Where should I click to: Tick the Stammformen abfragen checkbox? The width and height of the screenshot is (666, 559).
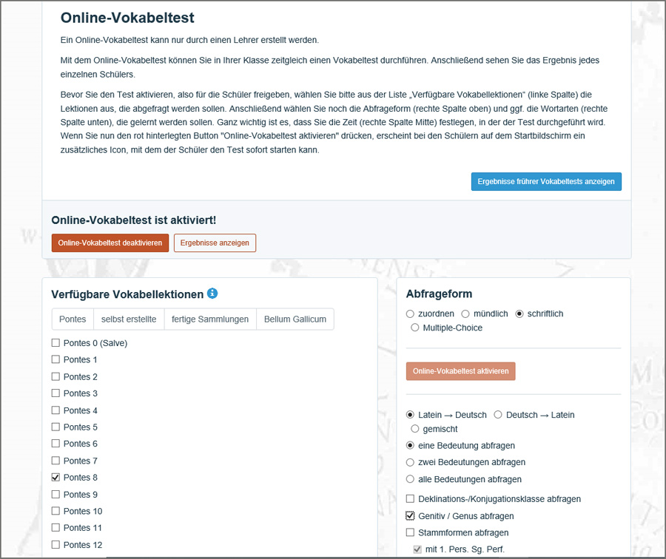coord(410,532)
